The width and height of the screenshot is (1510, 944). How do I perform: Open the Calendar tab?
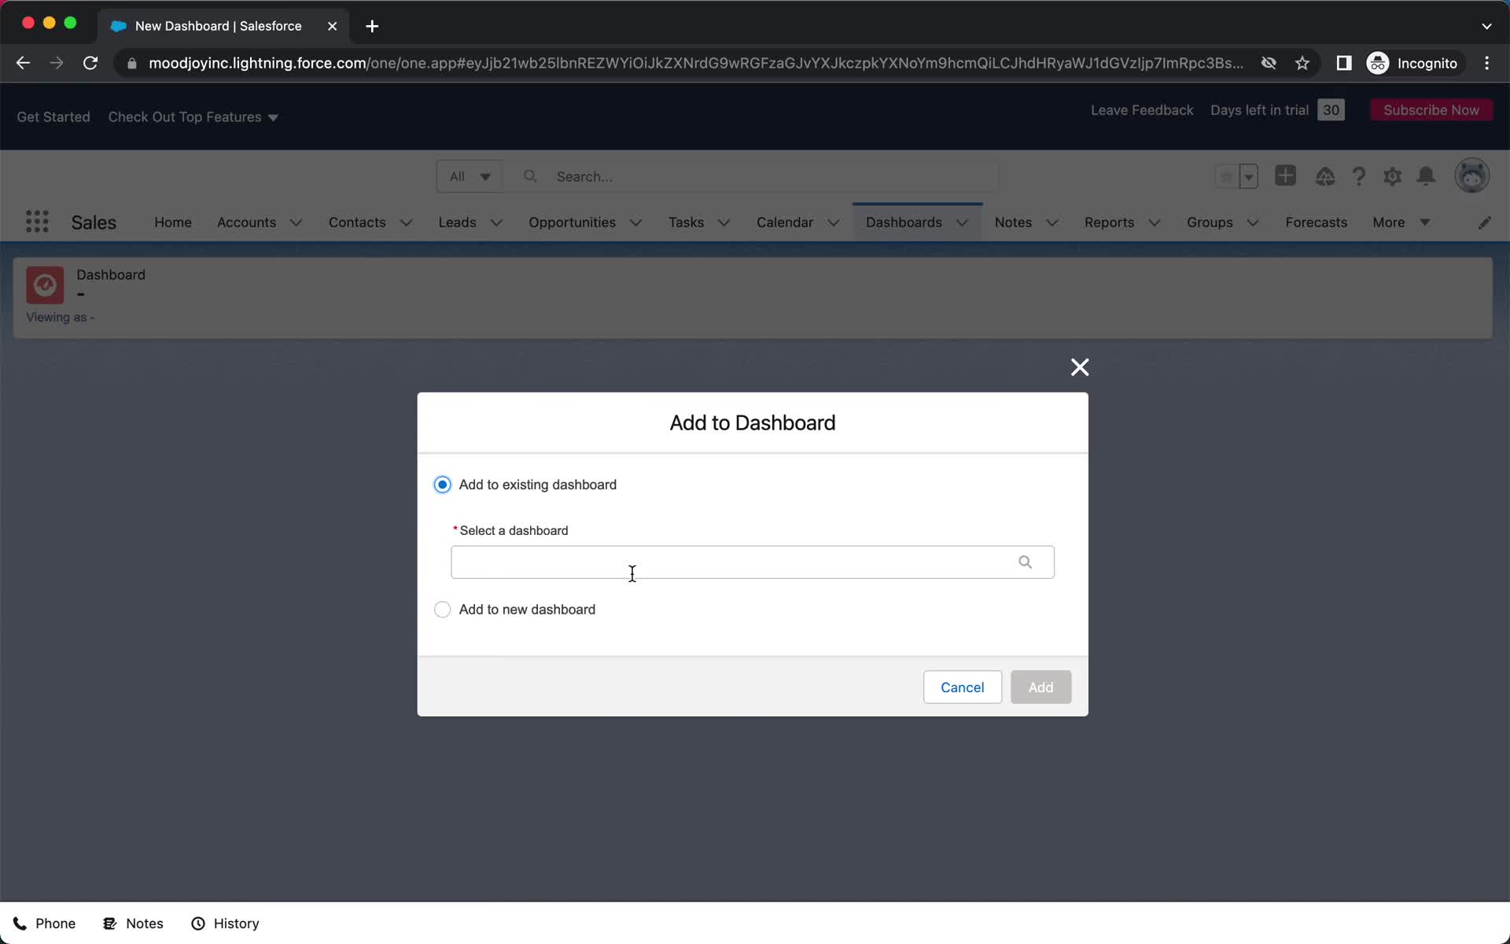785,223
